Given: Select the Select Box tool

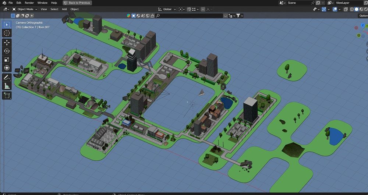Looking at the screenshot, I should click(x=7, y=25).
